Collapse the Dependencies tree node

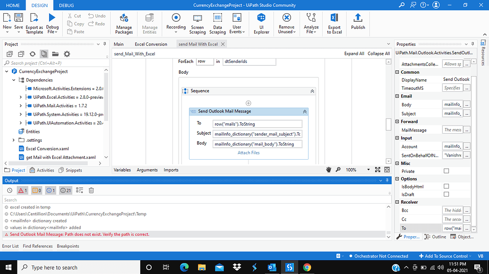[13, 80]
